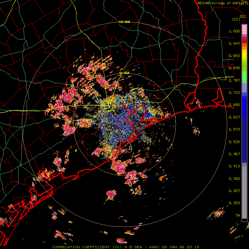Viewport: 249px width, 249px height.
Task: Click the 23:10 timestamp
Action: click(x=193, y=247)
